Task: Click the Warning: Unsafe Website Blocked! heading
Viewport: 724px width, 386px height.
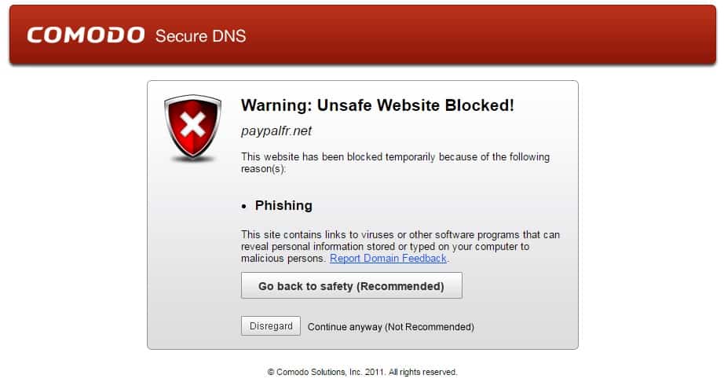Action: [377, 105]
